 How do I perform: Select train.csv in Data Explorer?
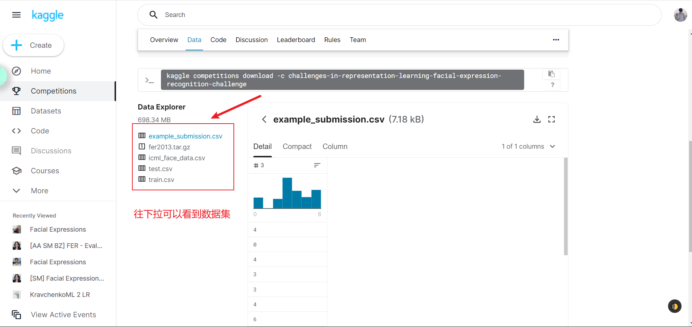[x=161, y=180]
